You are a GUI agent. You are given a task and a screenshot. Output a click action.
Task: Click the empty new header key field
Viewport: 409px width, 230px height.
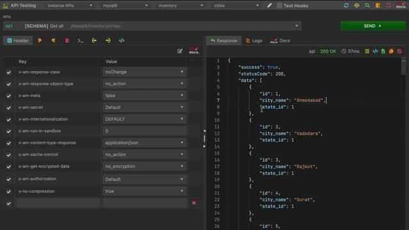(x=58, y=203)
